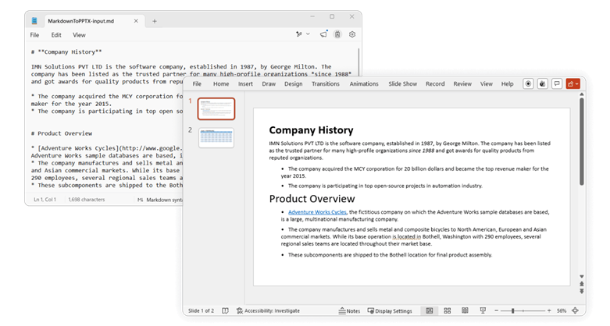Click the Copilot rewrite icon in Notepad
Screen dimensions: 610x326
click(x=337, y=34)
